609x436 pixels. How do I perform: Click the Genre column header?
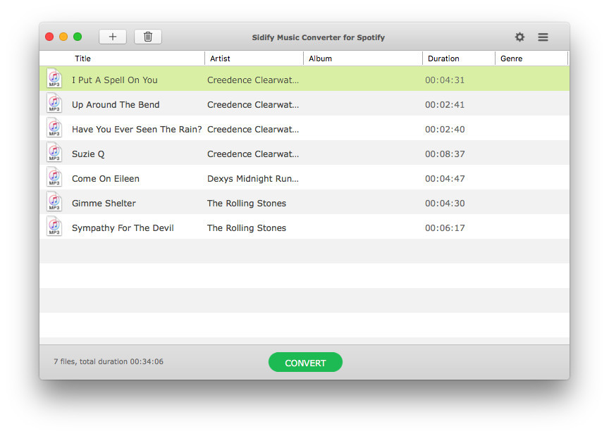(x=512, y=58)
